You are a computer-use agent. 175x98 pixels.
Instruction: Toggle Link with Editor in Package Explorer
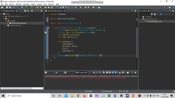(28, 11)
